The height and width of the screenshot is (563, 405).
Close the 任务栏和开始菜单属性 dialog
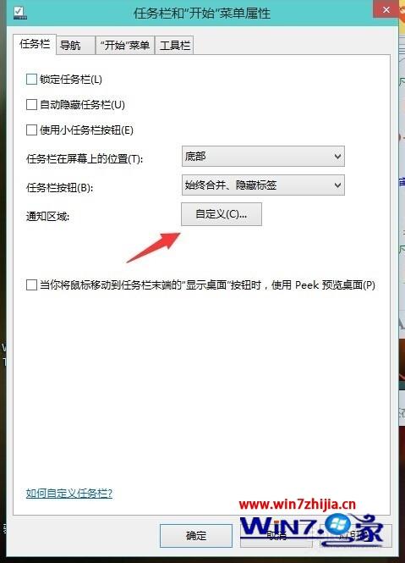coord(386,9)
